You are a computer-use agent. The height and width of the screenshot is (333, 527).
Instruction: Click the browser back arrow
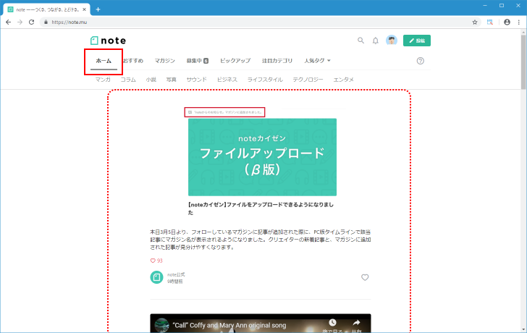[x=9, y=22]
